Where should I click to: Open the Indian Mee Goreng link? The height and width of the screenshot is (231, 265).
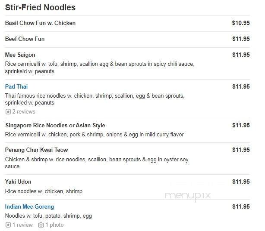pos(29,207)
